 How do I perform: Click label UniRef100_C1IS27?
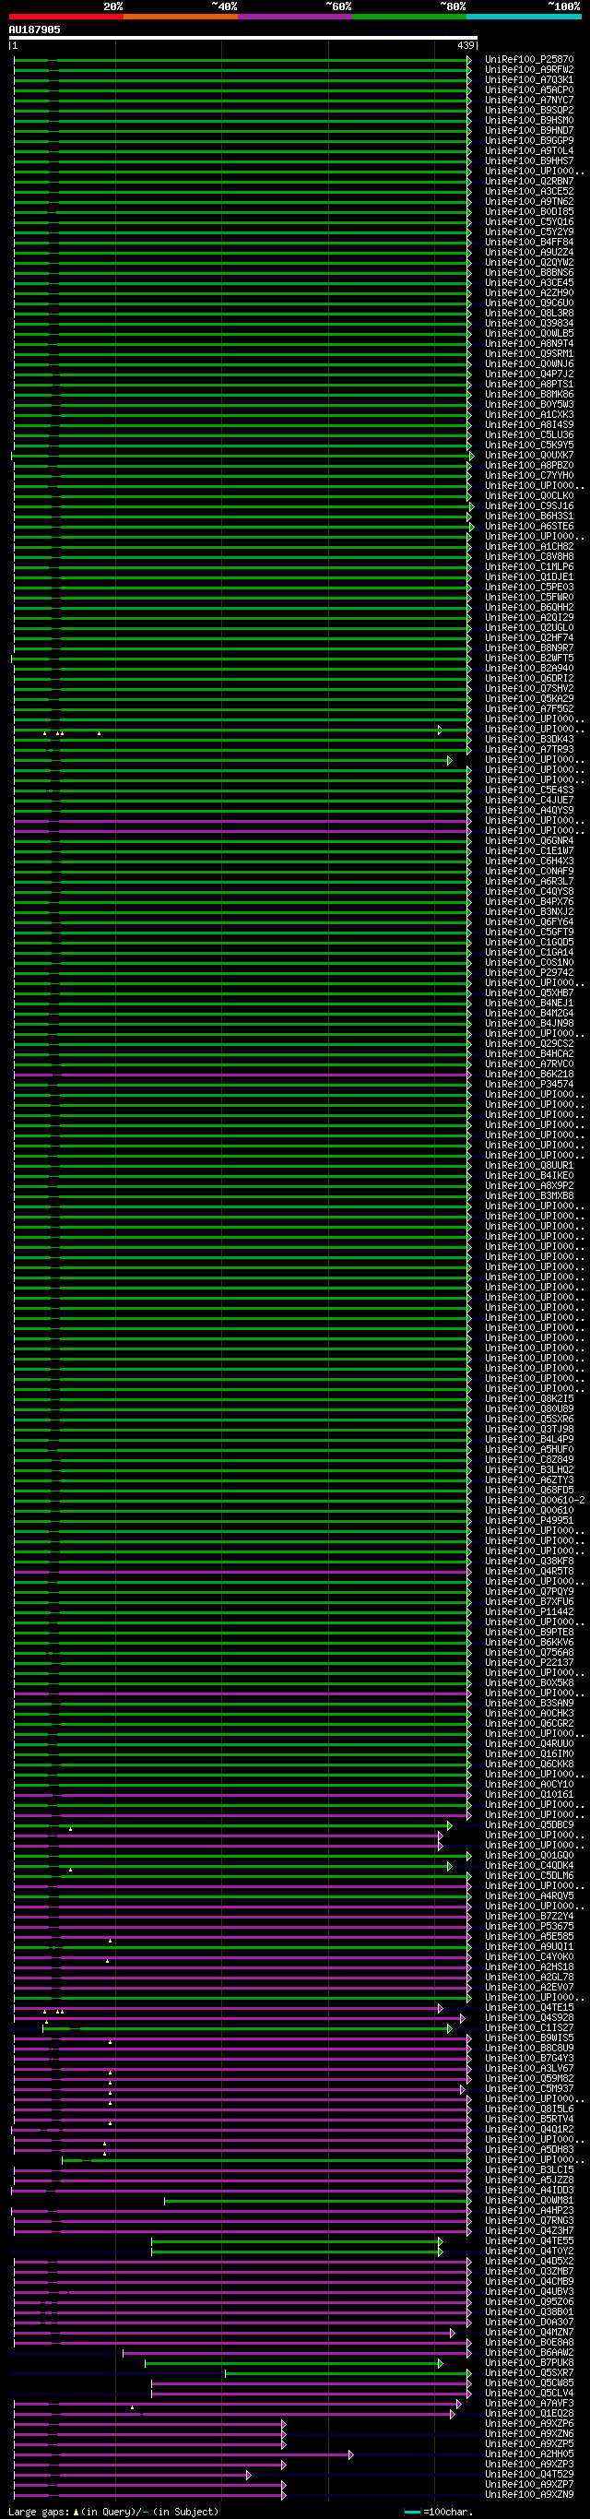click(x=529, y=2028)
